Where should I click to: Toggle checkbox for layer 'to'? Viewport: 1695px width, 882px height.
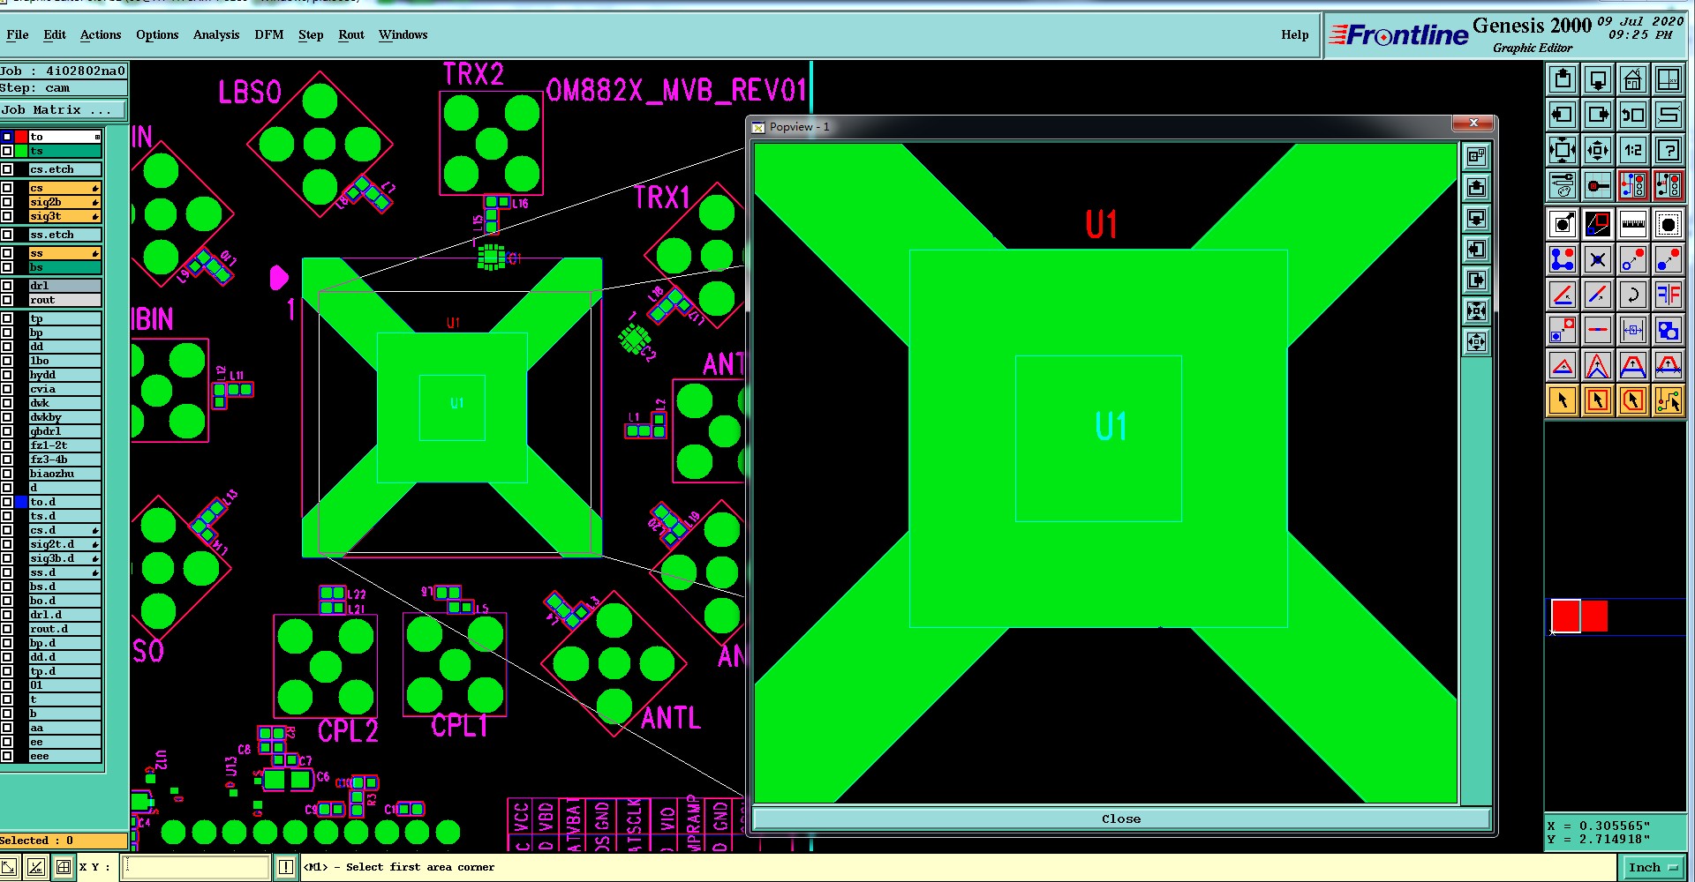(7, 137)
